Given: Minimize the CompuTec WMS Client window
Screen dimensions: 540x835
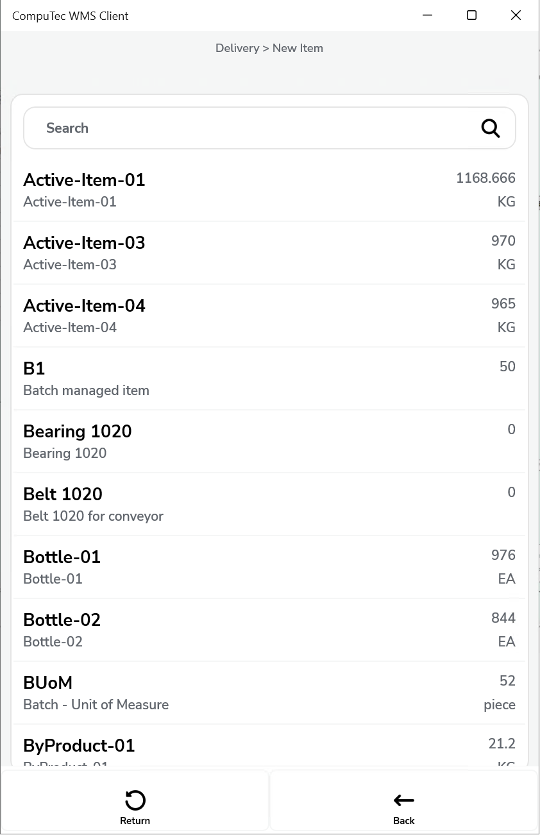Looking at the screenshot, I should [x=427, y=15].
